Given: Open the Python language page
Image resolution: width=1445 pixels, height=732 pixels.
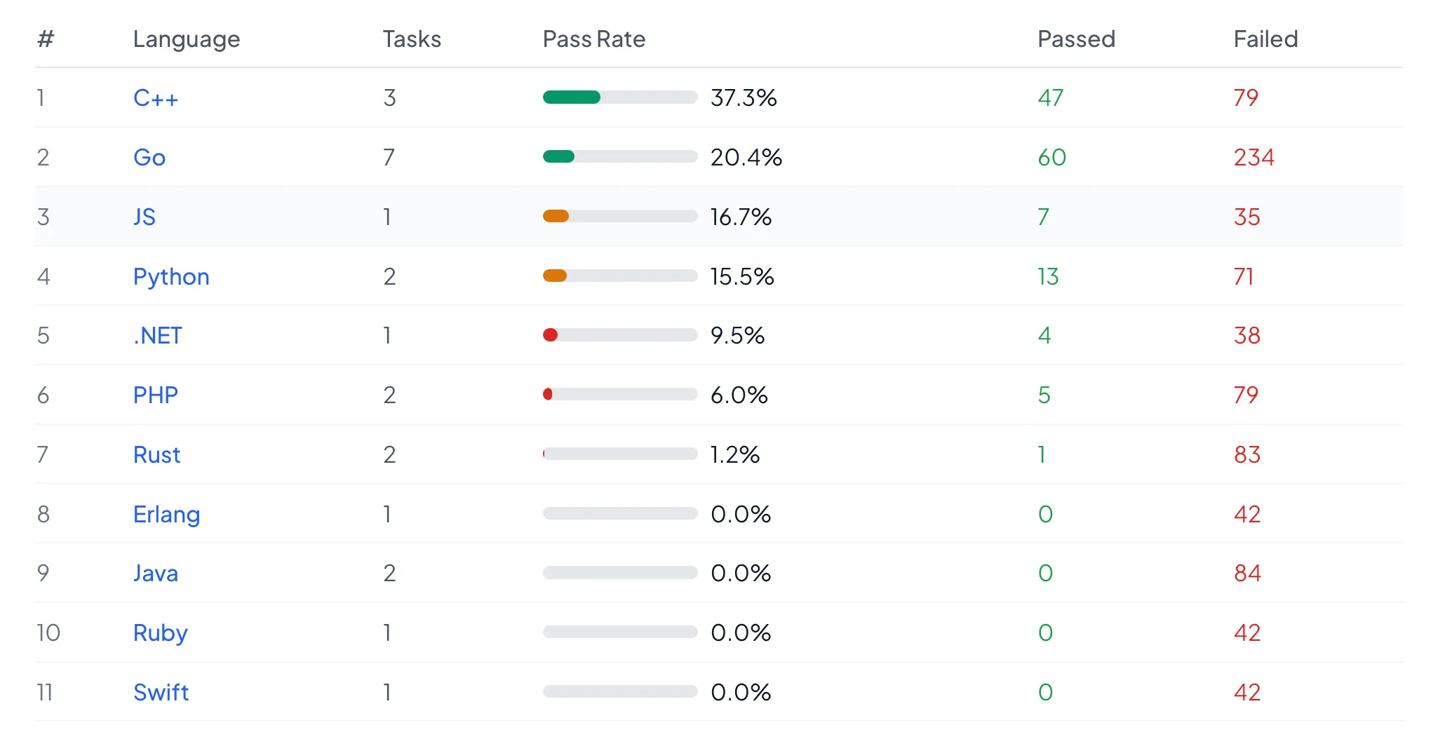Looking at the screenshot, I should [170, 276].
